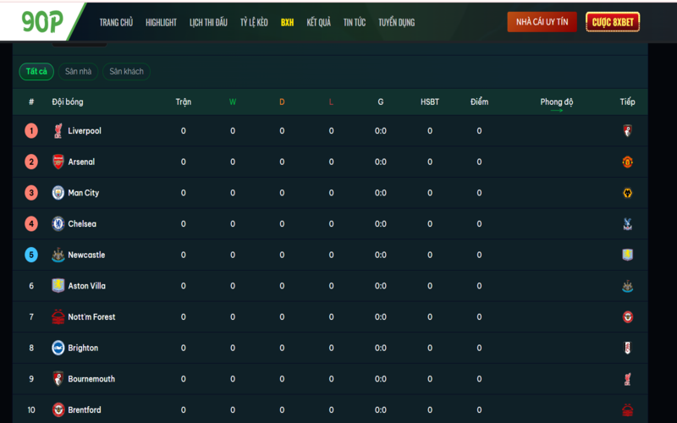The image size is (677, 423).
Task: Click Manchester United next-opponent icon in Arsenal row
Action: [627, 162]
